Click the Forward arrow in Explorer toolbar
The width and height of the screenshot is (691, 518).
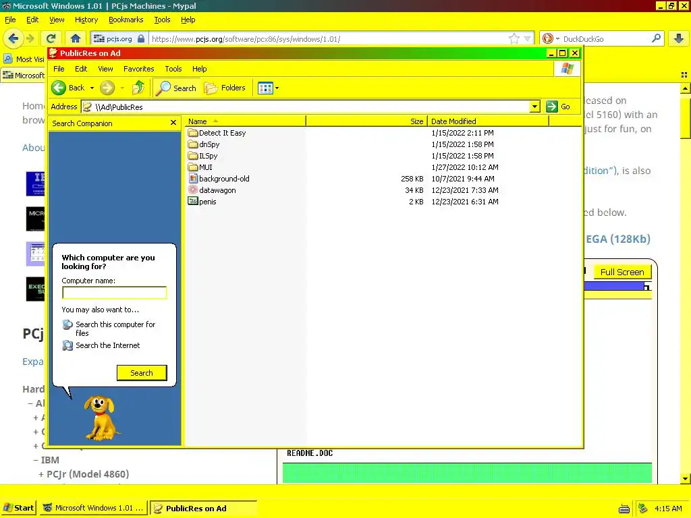[x=107, y=88]
